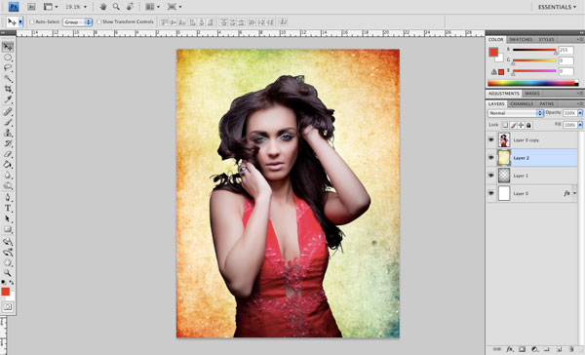Viewport: 585px width, 355px height.
Task: Select the Color panel tab
Action: point(496,40)
